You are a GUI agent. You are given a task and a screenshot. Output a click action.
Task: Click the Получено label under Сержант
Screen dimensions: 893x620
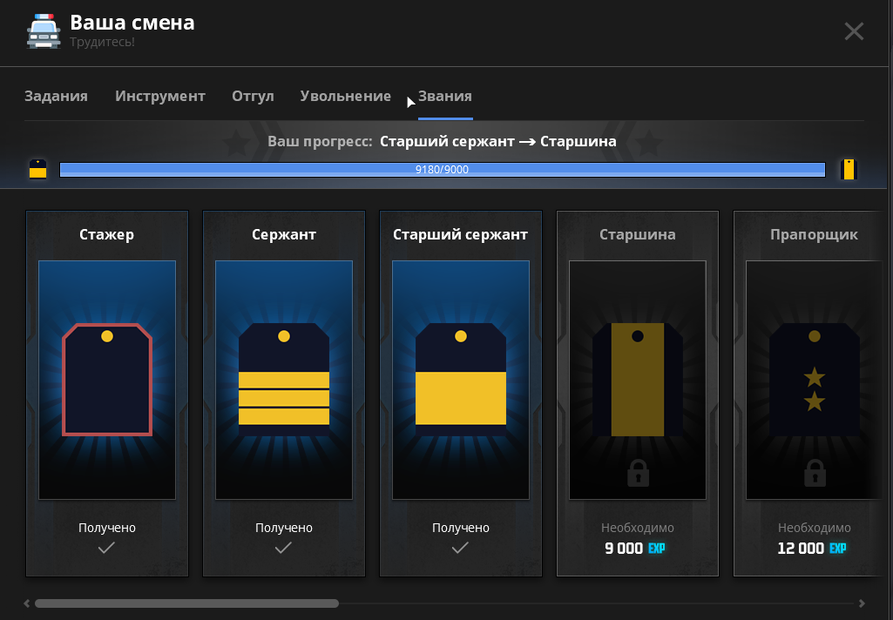[283, 526]
